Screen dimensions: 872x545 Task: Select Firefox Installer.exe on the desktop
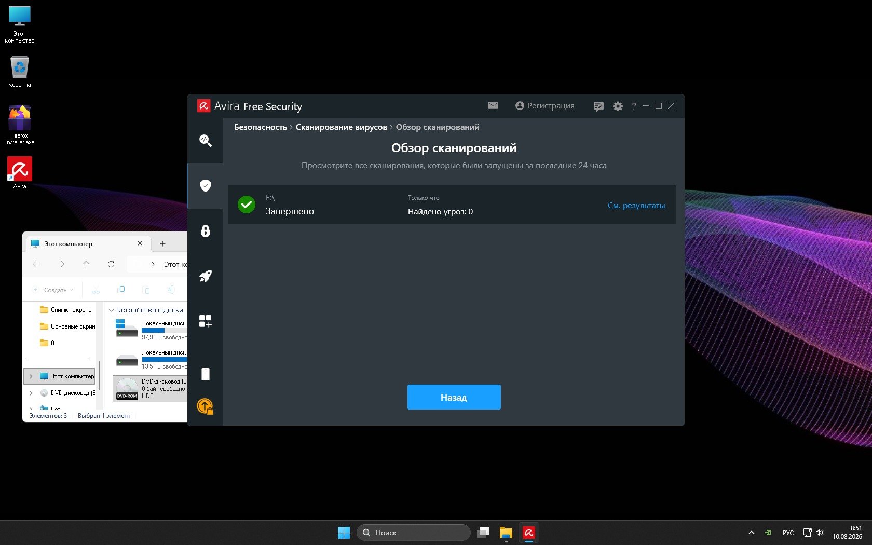click(x=20, y=126)
